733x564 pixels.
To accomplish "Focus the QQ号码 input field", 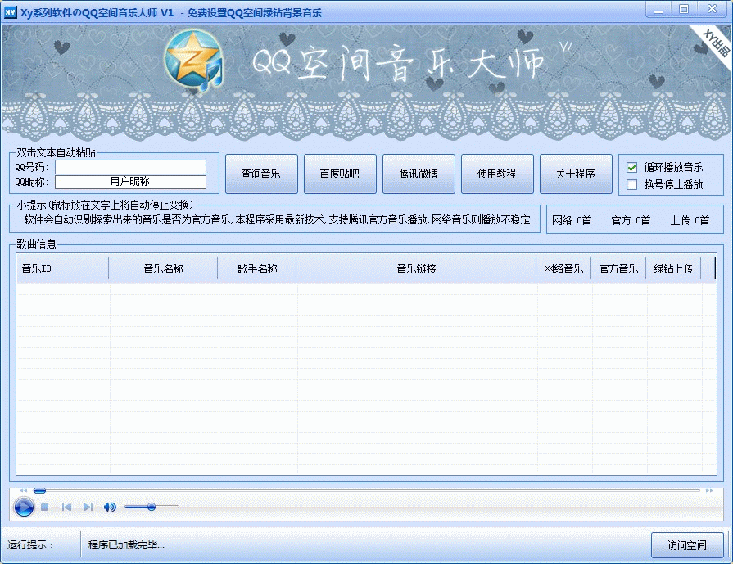I will click(x=130, y=167).
